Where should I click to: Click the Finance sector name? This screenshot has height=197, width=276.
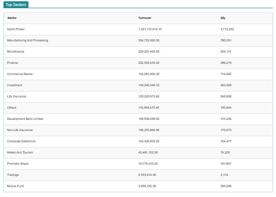point(13,63)
